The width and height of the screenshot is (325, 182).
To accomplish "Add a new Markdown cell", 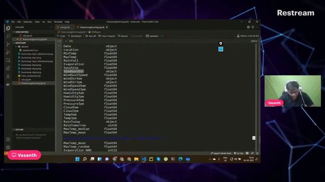I will (x=75, y=36).
